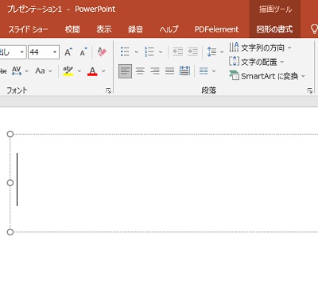
Task: Insert a numbered list
Action: tap(149, 51)
